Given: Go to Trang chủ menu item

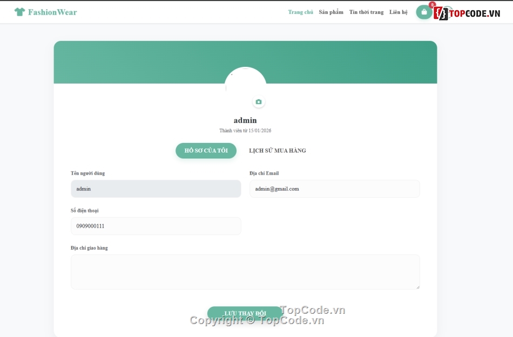Looking at the screenshot, I should point(300,12).
